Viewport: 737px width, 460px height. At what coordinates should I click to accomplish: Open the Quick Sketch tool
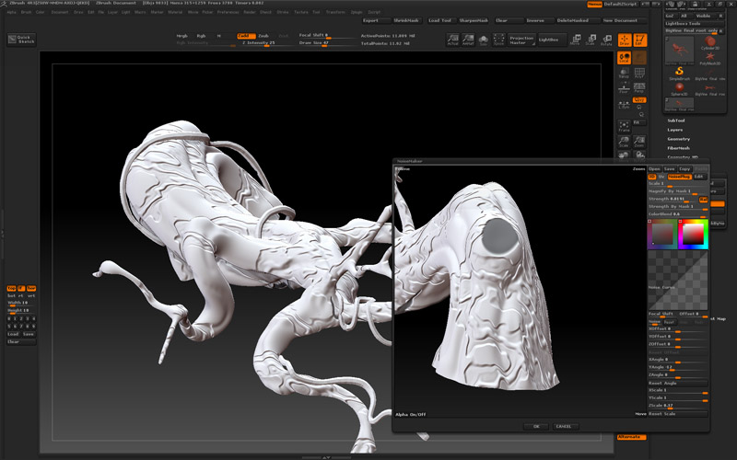(21, 40)
